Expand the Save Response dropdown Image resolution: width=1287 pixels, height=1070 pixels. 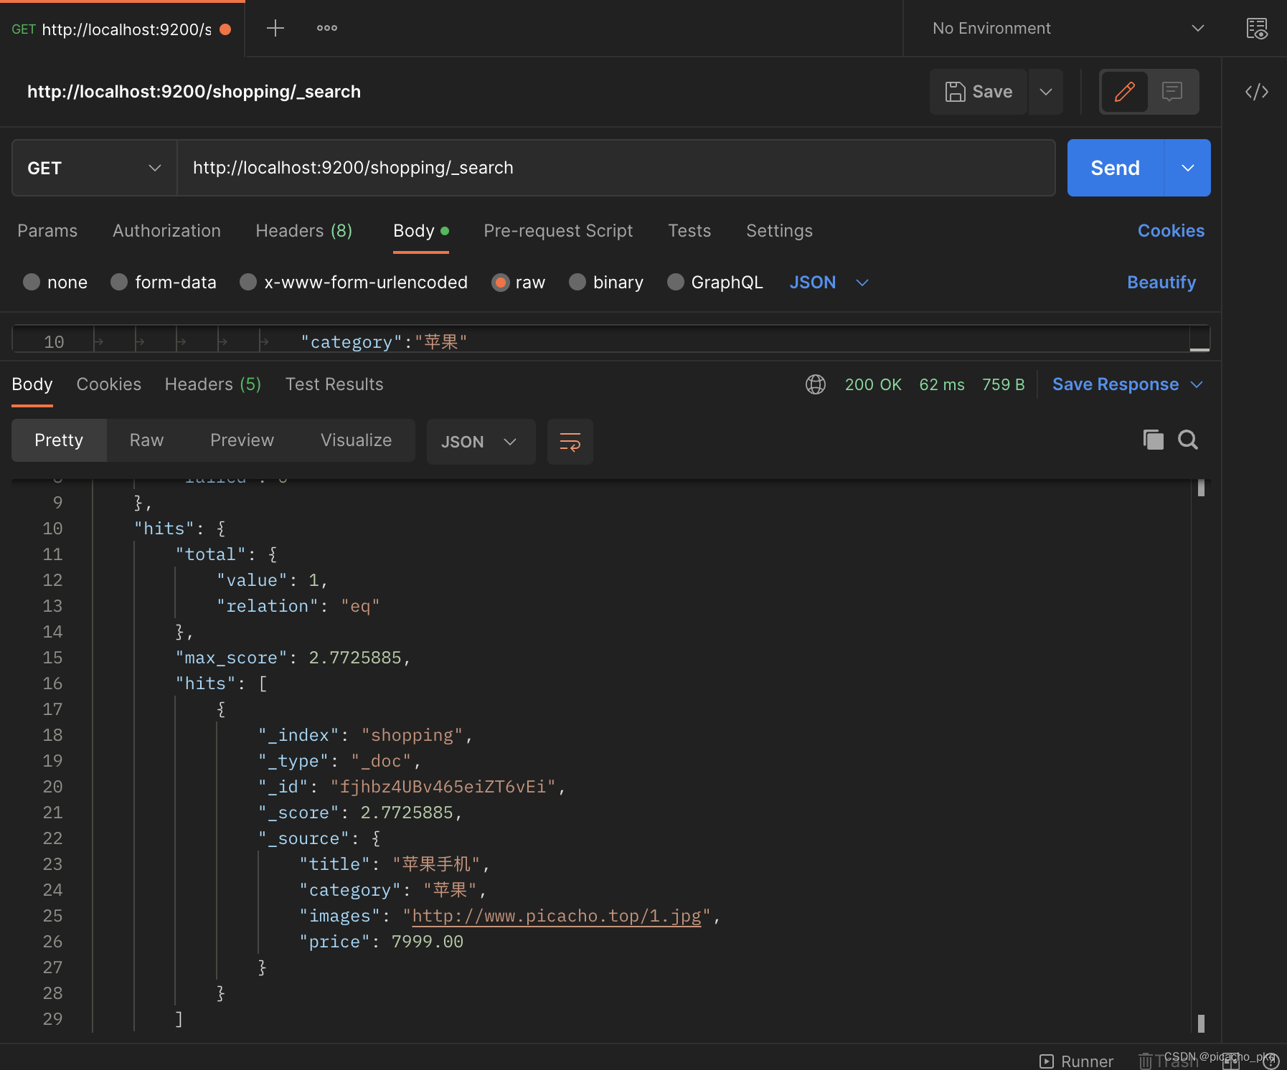tap(1197, 384)
